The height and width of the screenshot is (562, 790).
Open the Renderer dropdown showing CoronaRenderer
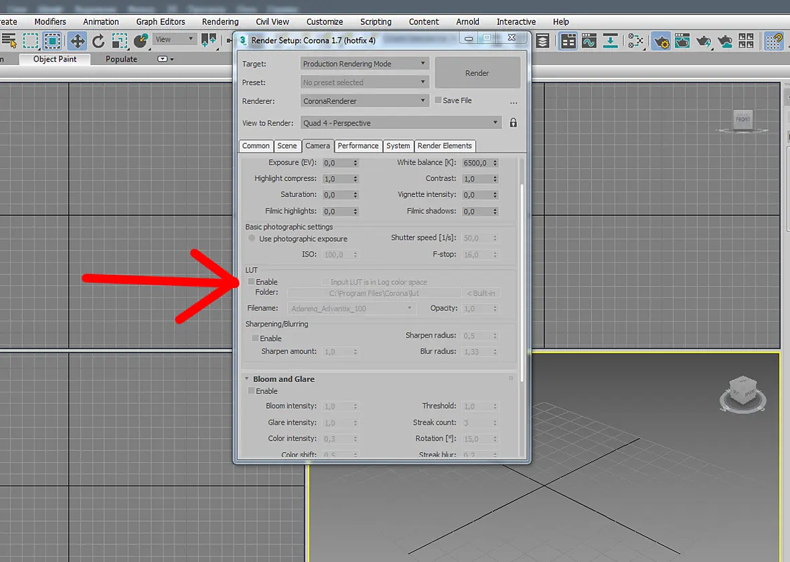tap(365, 100)
